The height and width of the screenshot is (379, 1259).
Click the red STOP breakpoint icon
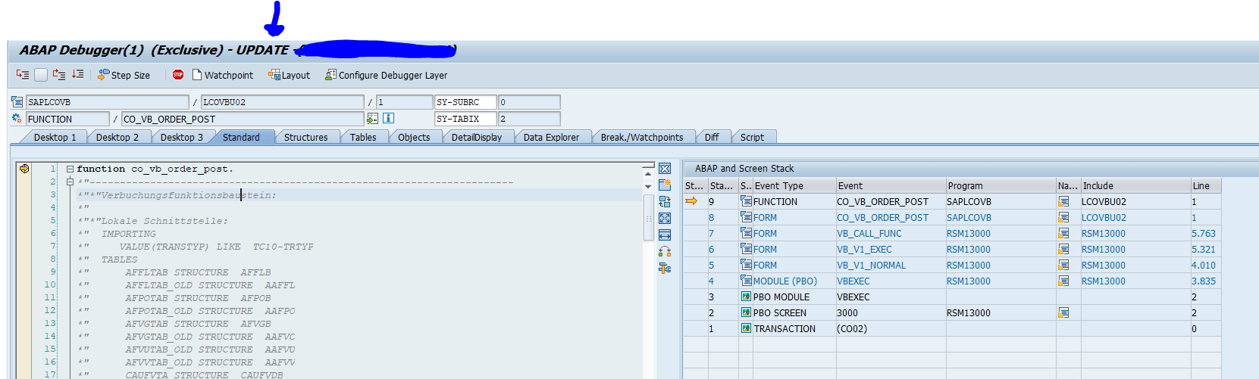point(178,75)
